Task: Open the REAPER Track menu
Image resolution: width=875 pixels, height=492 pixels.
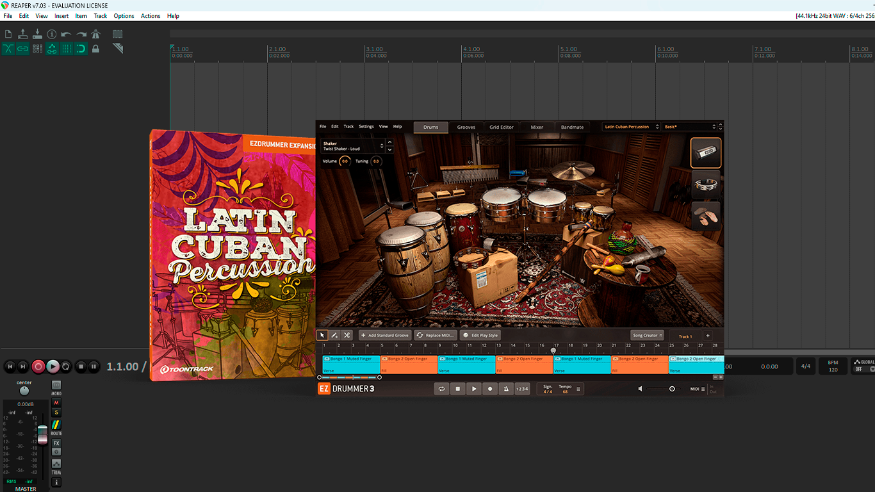Action: (101, 16)
